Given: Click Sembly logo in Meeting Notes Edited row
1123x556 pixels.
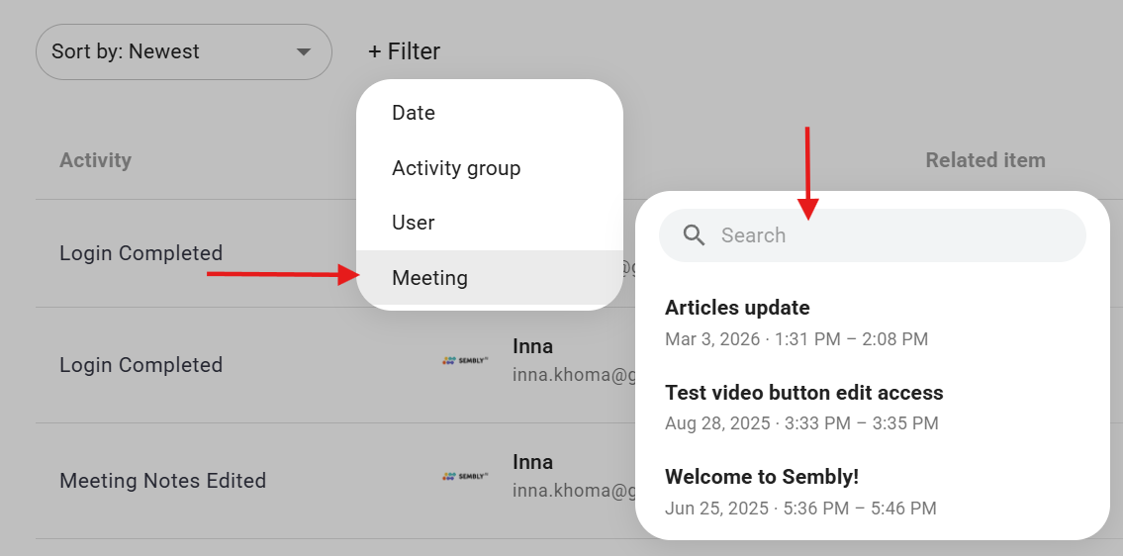Looking at the screenshot, I should (x=465, y=476).
